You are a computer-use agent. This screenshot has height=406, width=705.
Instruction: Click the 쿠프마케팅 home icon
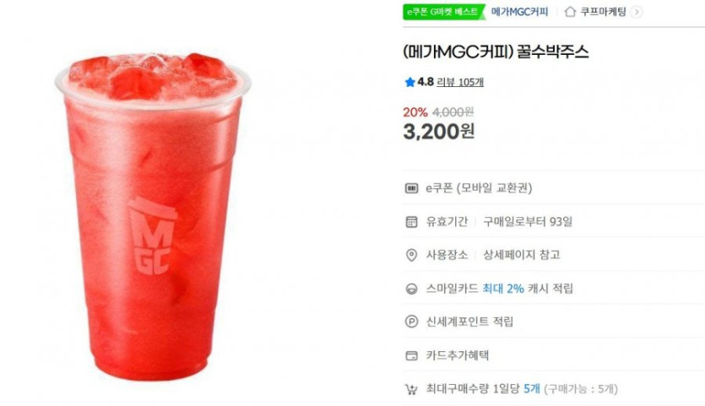click(x=570, y=12)
